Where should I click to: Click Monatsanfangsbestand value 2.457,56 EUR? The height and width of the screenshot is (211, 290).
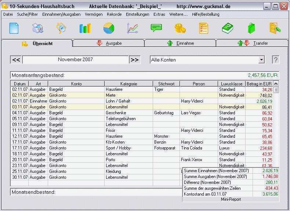point(262,75)
